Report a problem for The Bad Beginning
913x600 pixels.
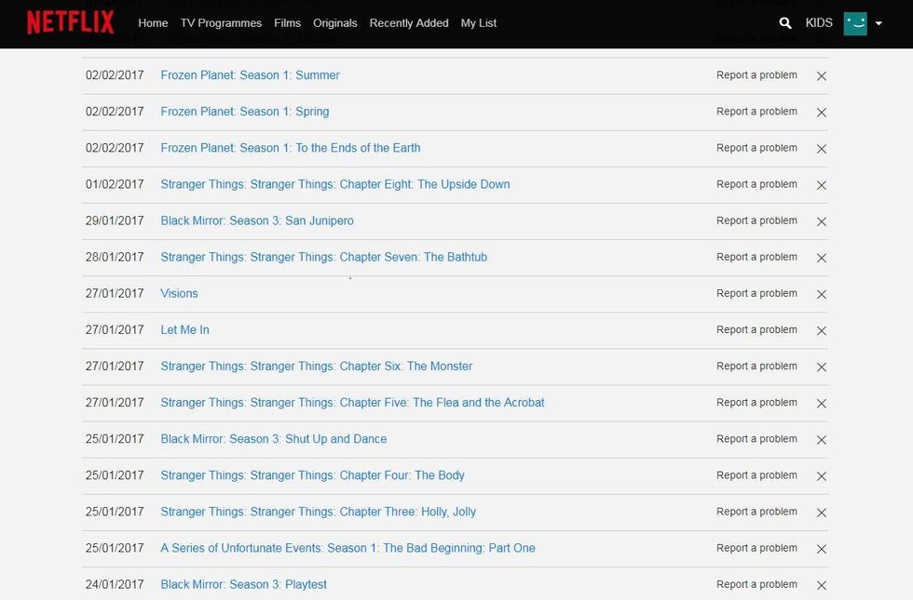tap(756, 548)
